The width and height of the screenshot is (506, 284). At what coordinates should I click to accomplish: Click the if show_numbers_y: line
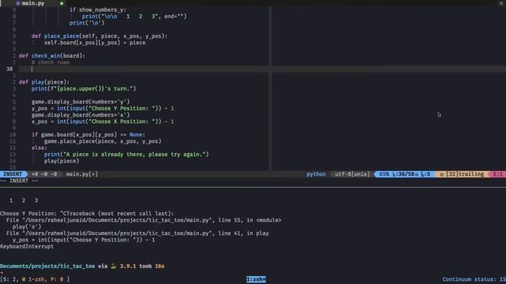point(98,10)
